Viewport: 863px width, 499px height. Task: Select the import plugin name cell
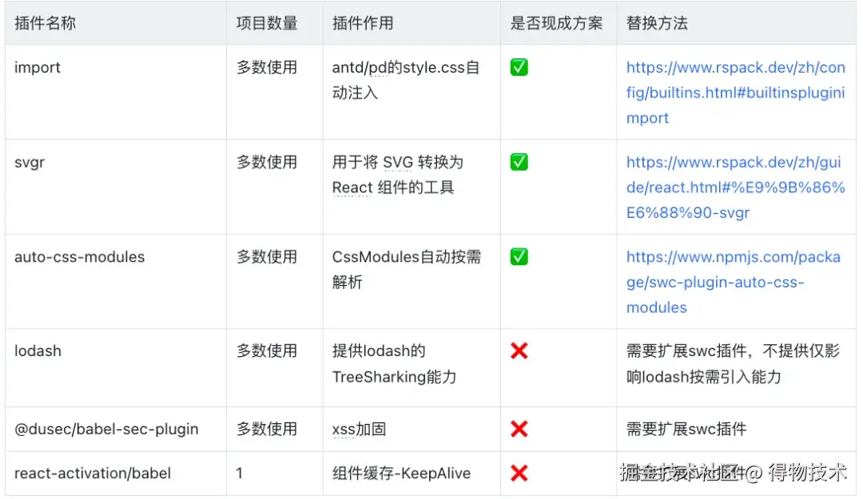click(x=116, y=92)
